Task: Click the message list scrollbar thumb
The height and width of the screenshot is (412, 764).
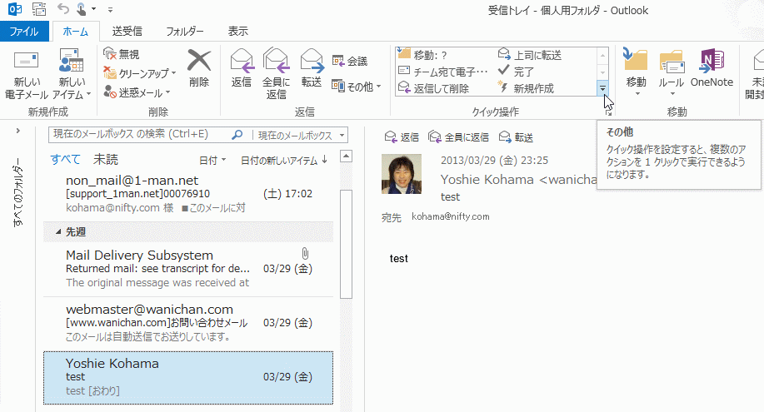Action: 346,244
